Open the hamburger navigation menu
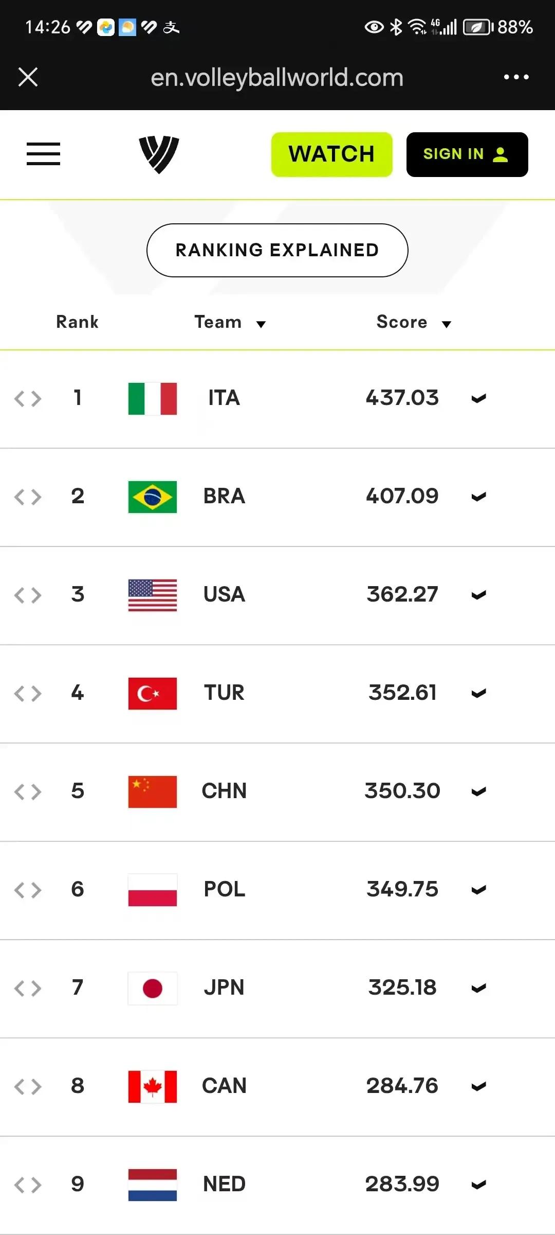Viewport: 555px width, 1235px height. pyautogui.click(x=43, y=154)
